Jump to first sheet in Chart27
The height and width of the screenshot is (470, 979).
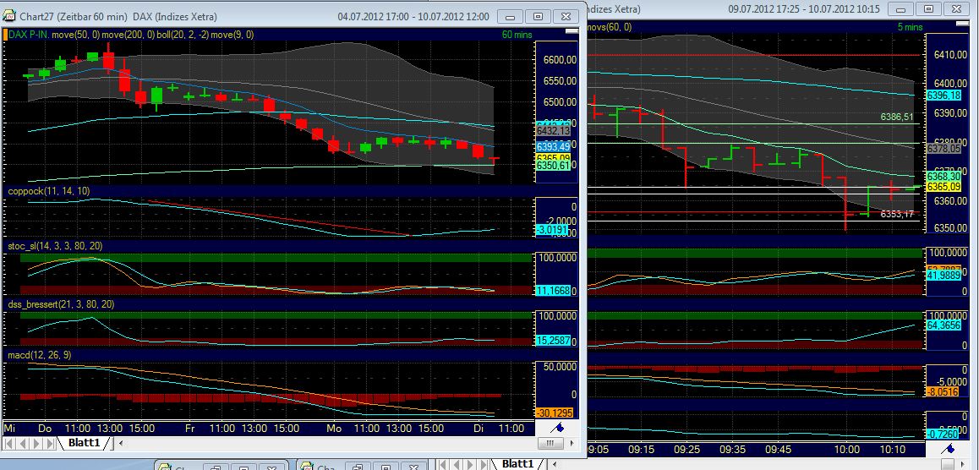(9, 443)
